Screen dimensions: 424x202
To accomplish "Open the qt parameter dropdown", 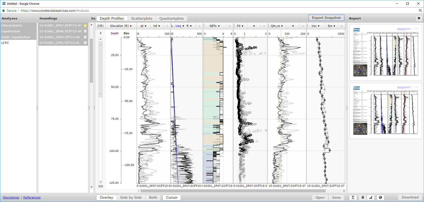I will 143,26.
